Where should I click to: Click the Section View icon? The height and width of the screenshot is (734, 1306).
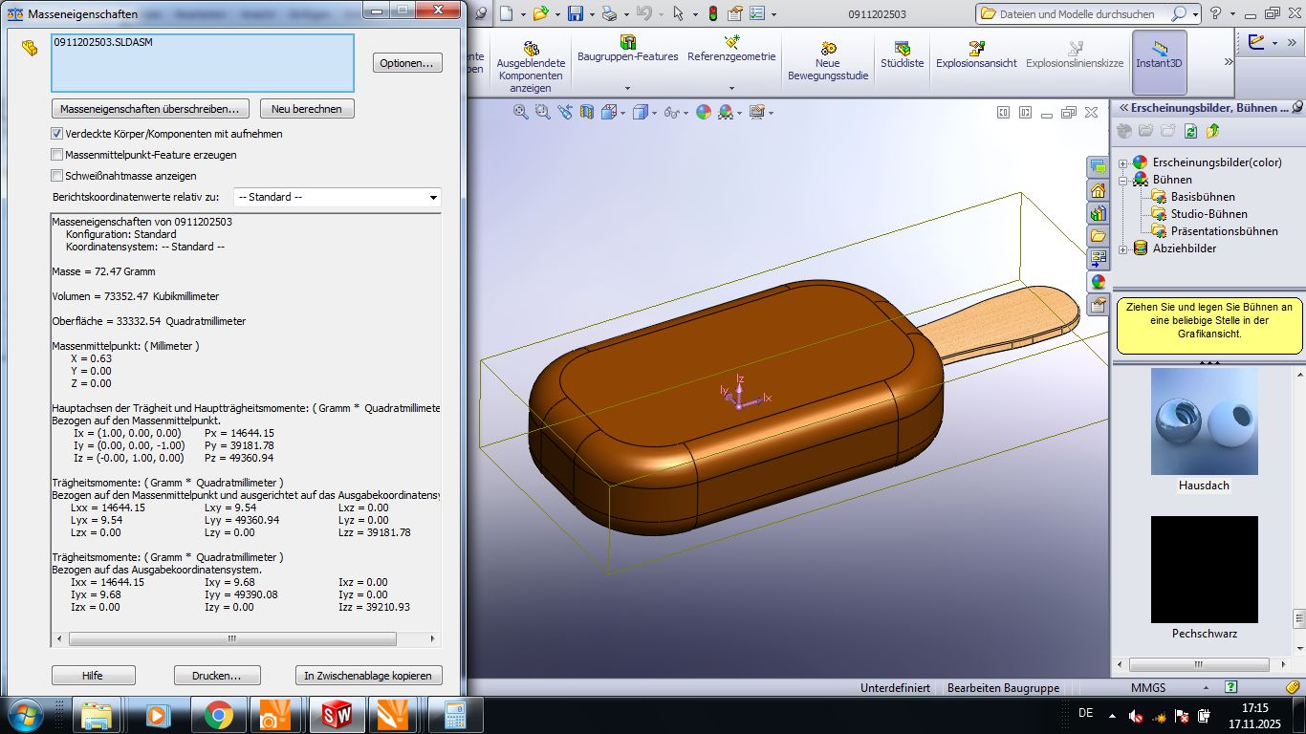pos(587,112)
